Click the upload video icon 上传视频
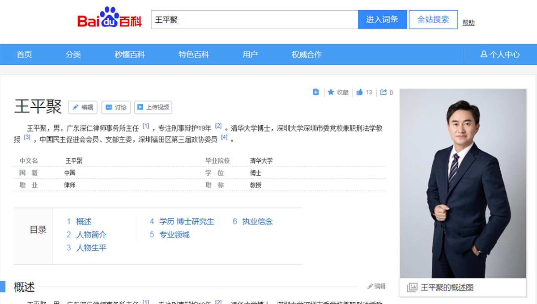The height and width of the screenshot is (304, 537). [153, 107]
